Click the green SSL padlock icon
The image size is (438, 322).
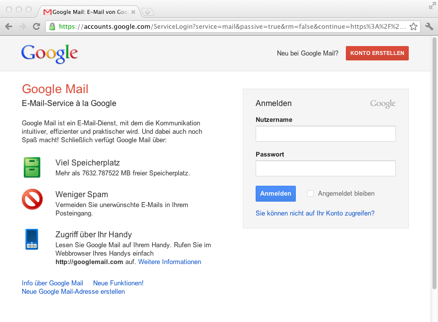tap(52, 26)
